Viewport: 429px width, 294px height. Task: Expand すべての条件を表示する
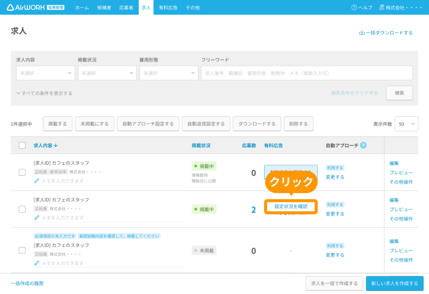pyautogui.click(x=45, y=93)
